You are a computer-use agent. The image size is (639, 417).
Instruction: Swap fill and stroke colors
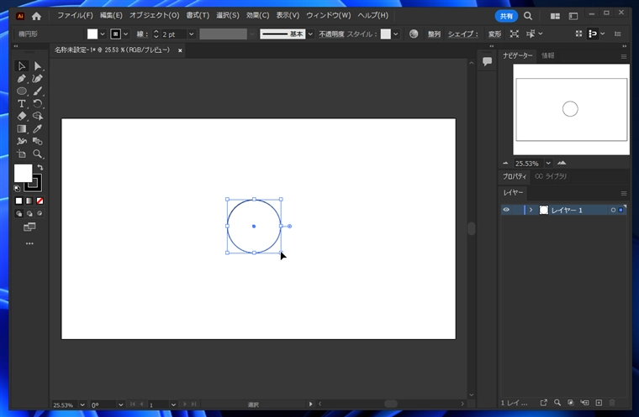pyautogui.click(x=40, y=167)
